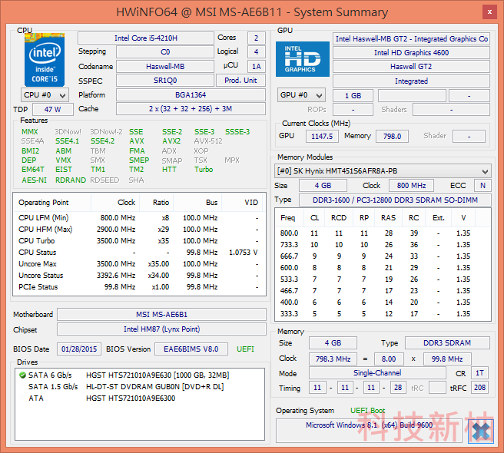Click the Ratio column header
Screen dimensions: 504x453
[x=157, y=203]
